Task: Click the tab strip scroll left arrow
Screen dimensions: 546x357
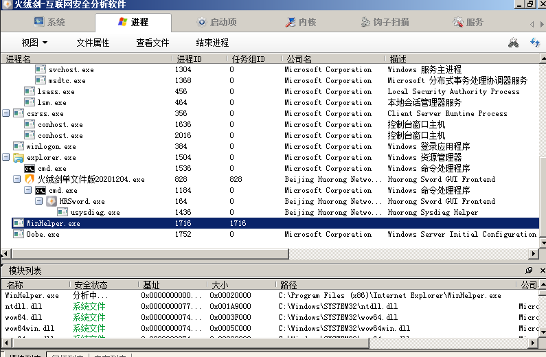Action: (532, 24)
